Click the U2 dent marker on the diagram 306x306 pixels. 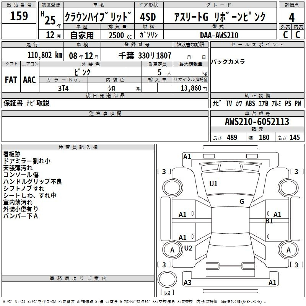(188, 248)
